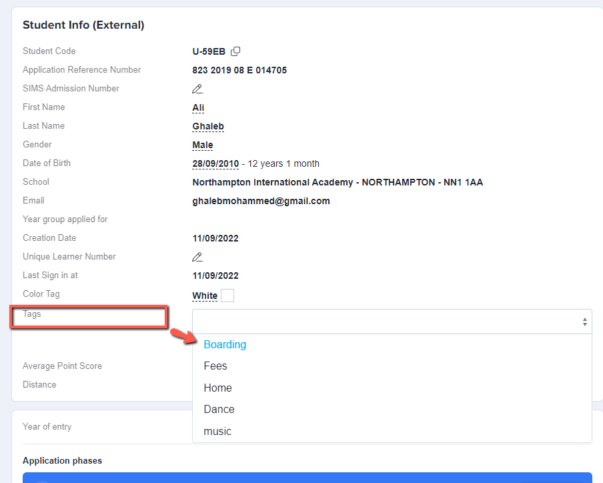Click the Average Point Score label
Screen dimensions: 603x483
[62, 366]
